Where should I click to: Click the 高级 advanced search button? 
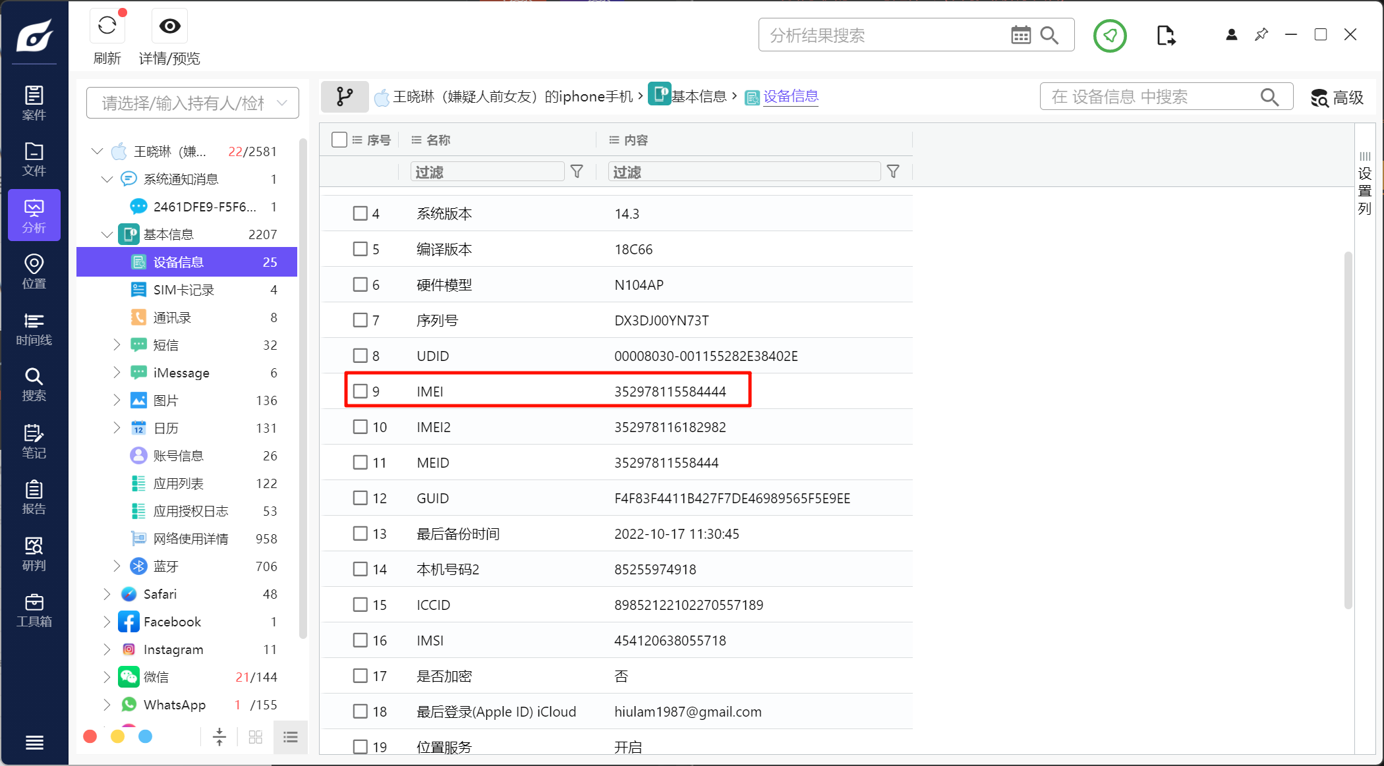click(x=1337, y=97)
